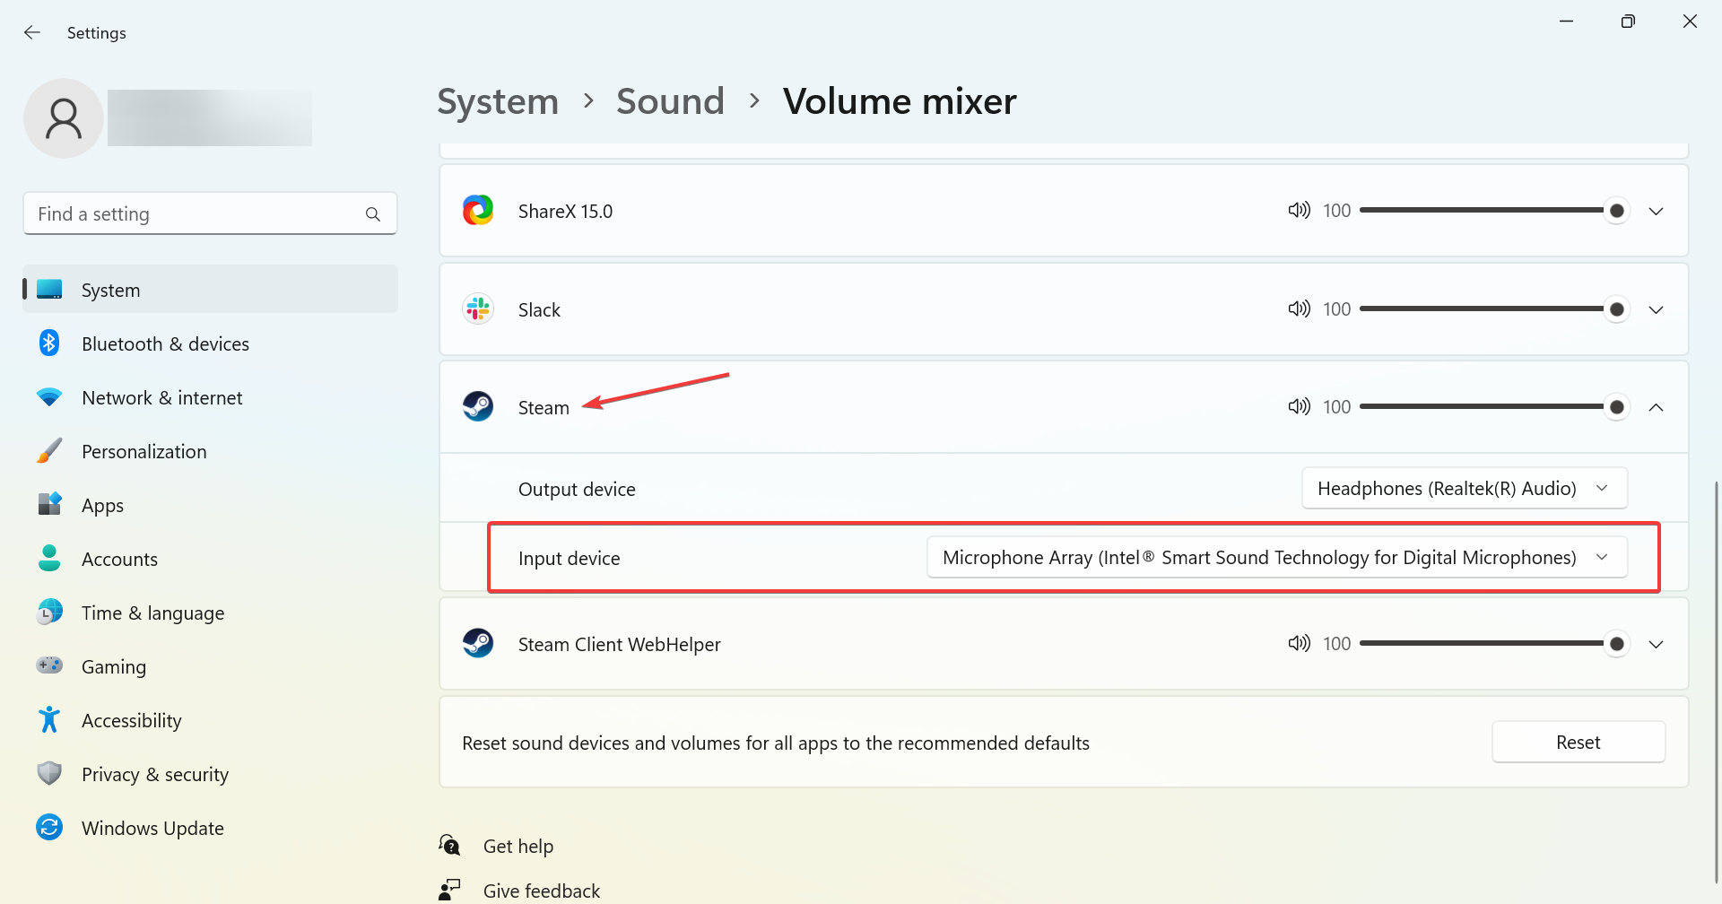Viewport: 1722px width, 904px height.
Task: Click the Slack app icon
Action: pyautogui.click(x=478, y=309)
